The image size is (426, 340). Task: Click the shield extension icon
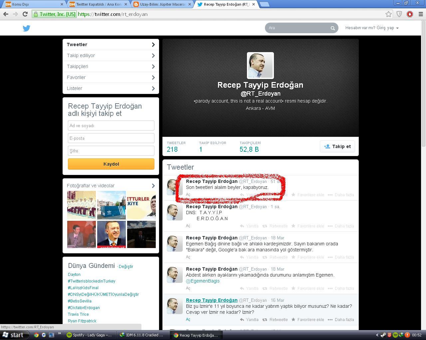tap(399, 14)
